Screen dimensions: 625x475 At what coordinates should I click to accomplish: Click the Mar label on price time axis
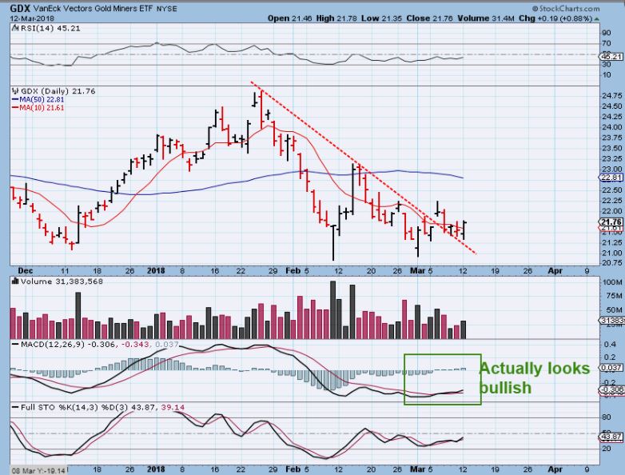418,270
